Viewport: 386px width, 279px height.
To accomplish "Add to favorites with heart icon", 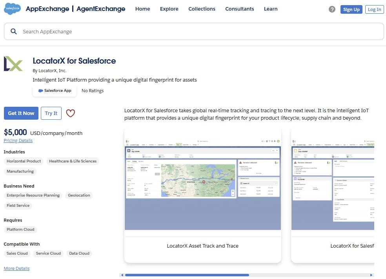I will coord(70,113).
